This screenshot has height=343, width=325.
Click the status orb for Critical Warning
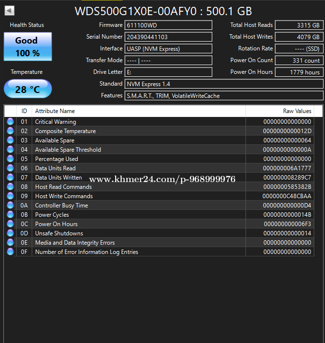pyautogui.click(x=10, y=121)
